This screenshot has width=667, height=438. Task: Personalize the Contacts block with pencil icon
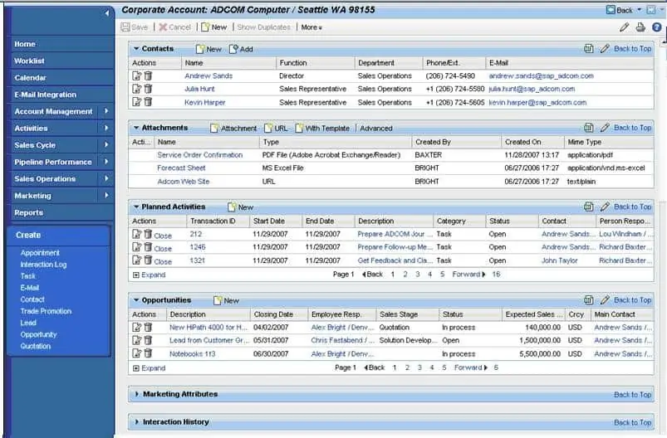coord(605,49)
